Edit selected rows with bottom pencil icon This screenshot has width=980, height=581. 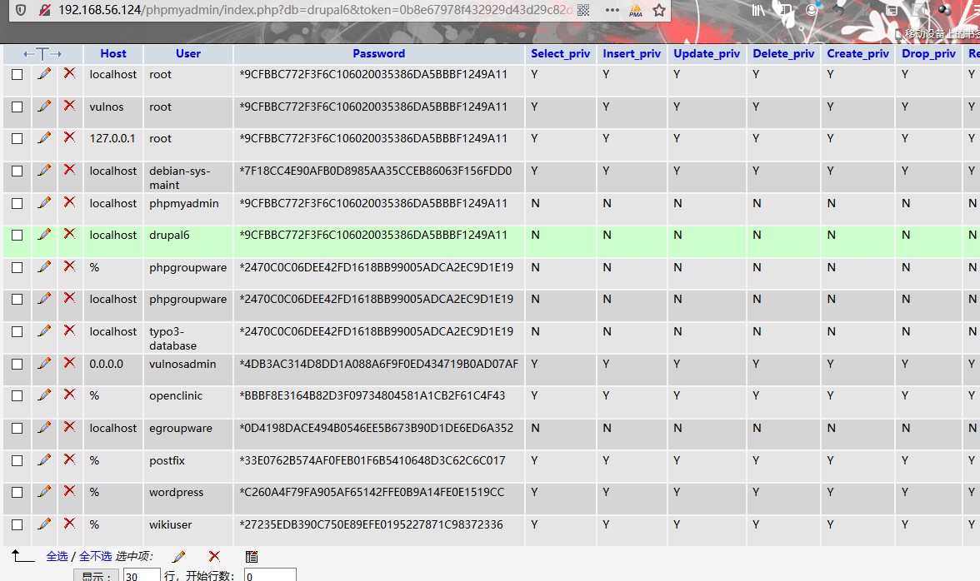(x=178, y=556)
